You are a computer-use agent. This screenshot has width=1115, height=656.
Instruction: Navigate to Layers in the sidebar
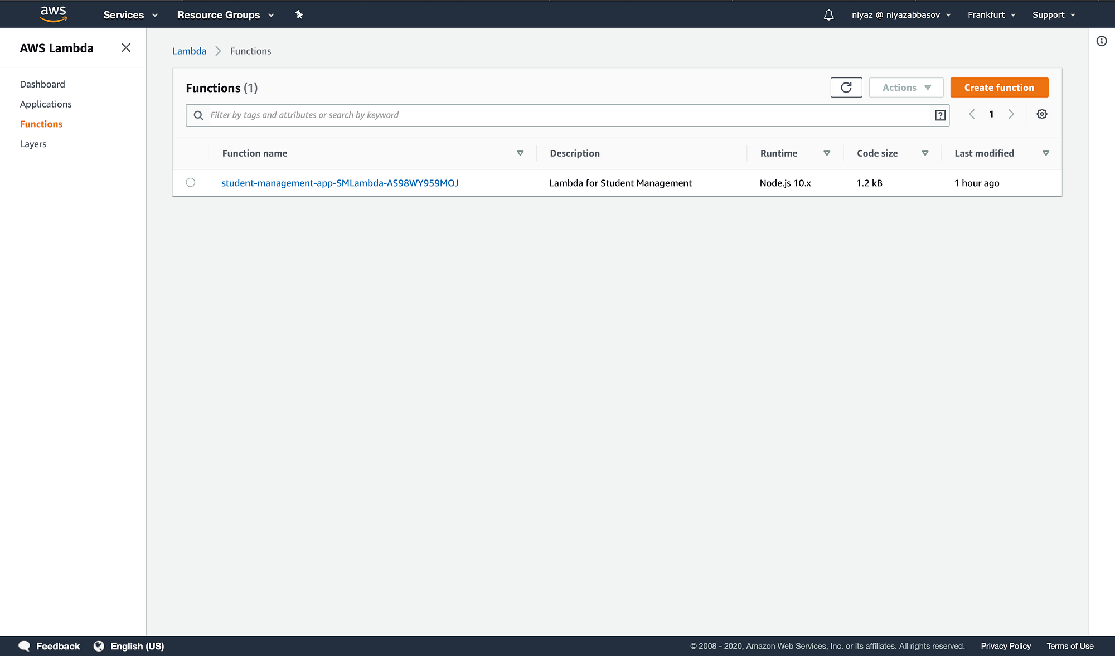click(x=33, y=144)
